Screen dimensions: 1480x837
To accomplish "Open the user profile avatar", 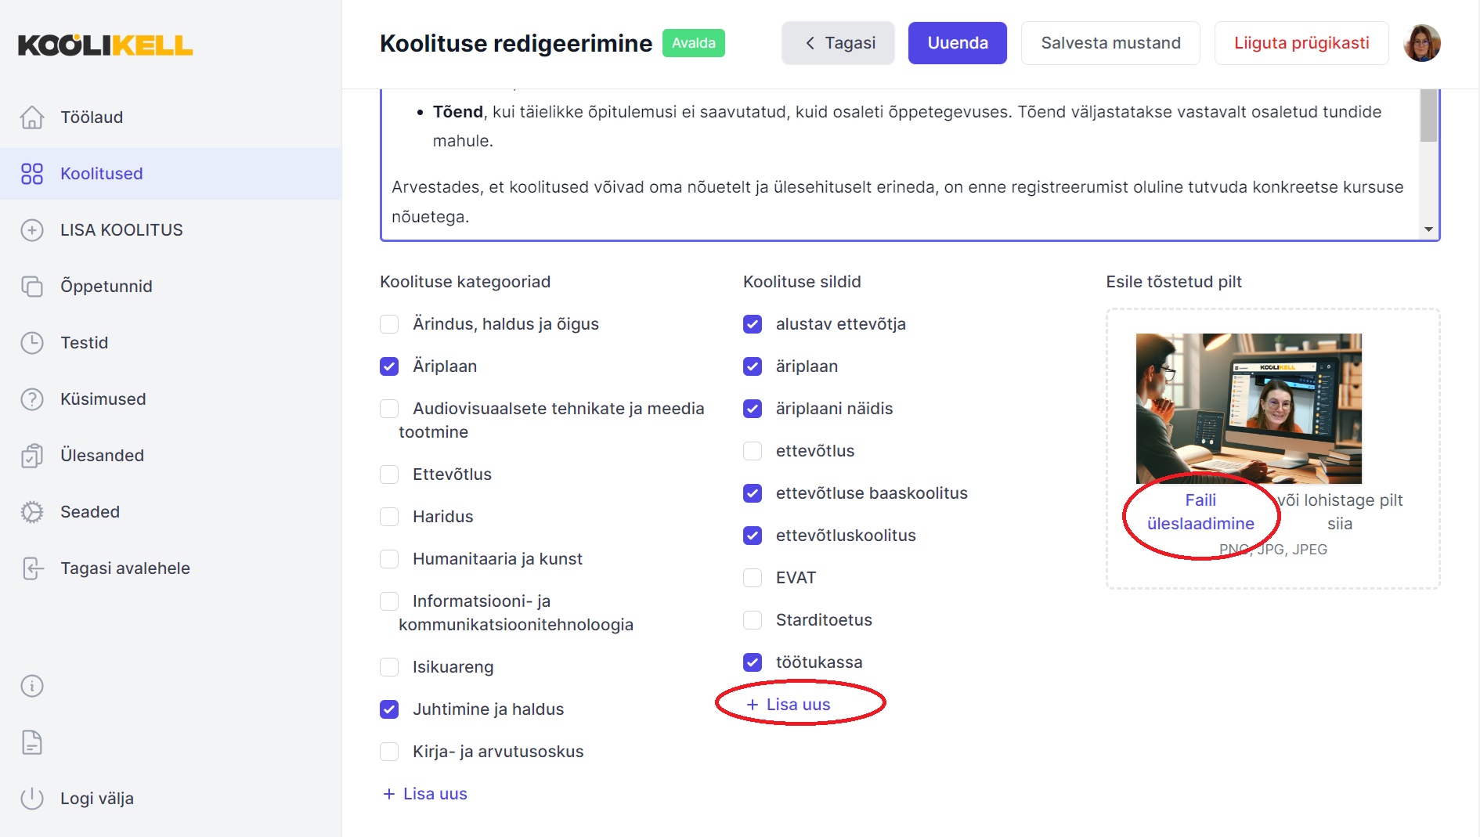I will [x=1422, y=43].
